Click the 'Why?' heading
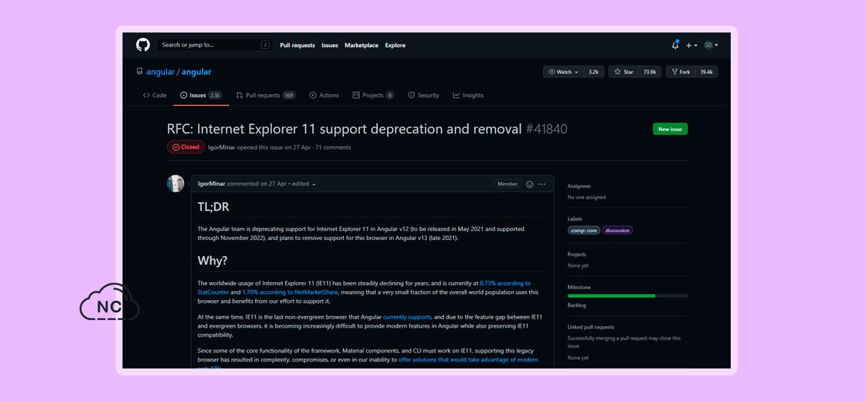Screen dimensions: 865x401 [212, 261]
